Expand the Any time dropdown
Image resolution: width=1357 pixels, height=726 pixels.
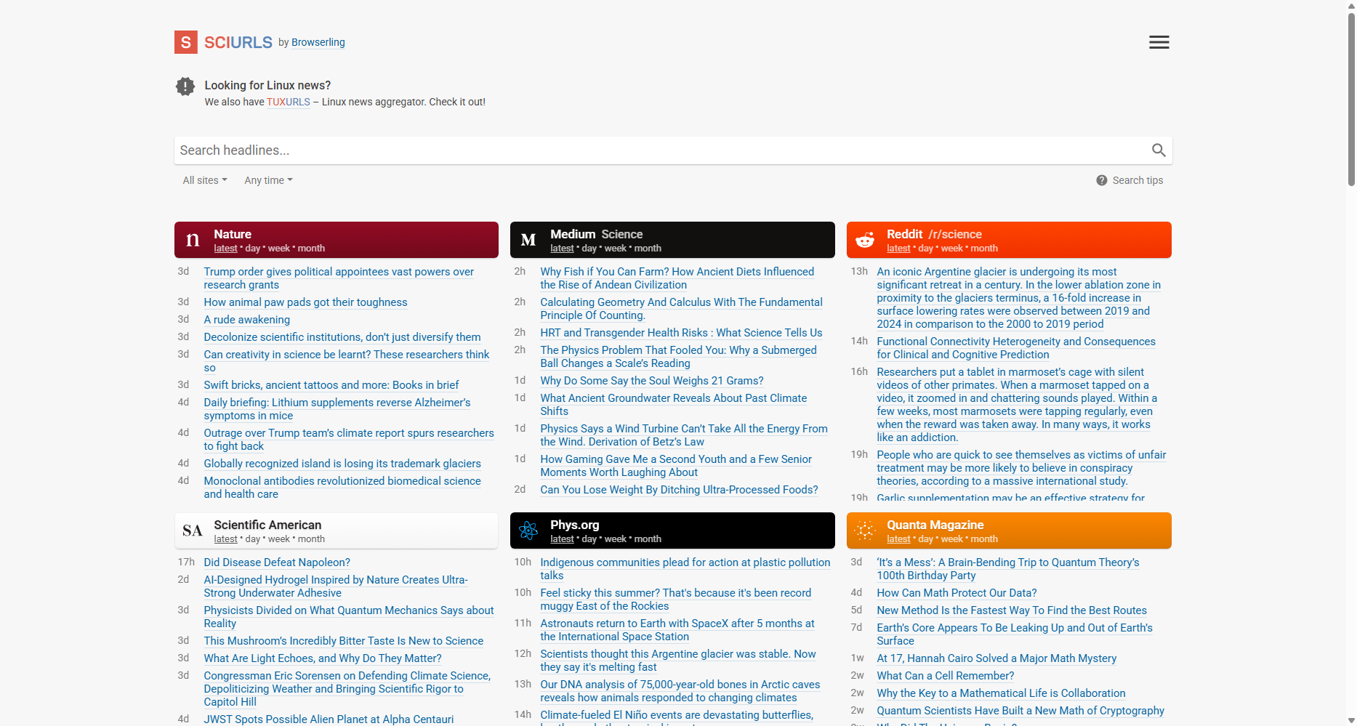(268, 180)
